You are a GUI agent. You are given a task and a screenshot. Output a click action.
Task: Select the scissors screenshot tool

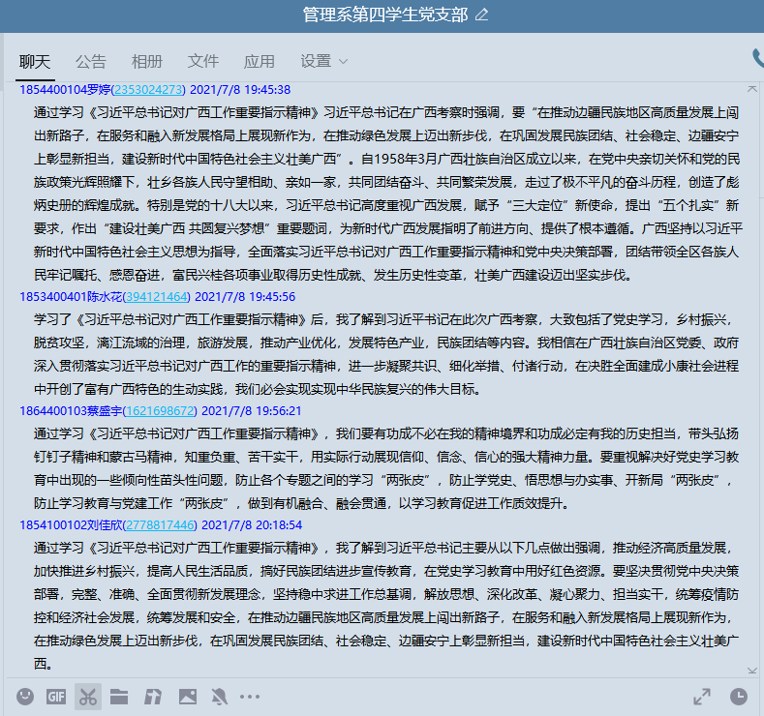(x=88, y=696)
